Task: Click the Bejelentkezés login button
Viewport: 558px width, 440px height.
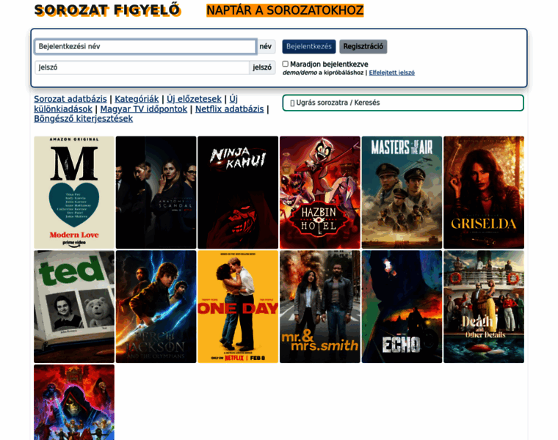Action: tap(309, 46)
